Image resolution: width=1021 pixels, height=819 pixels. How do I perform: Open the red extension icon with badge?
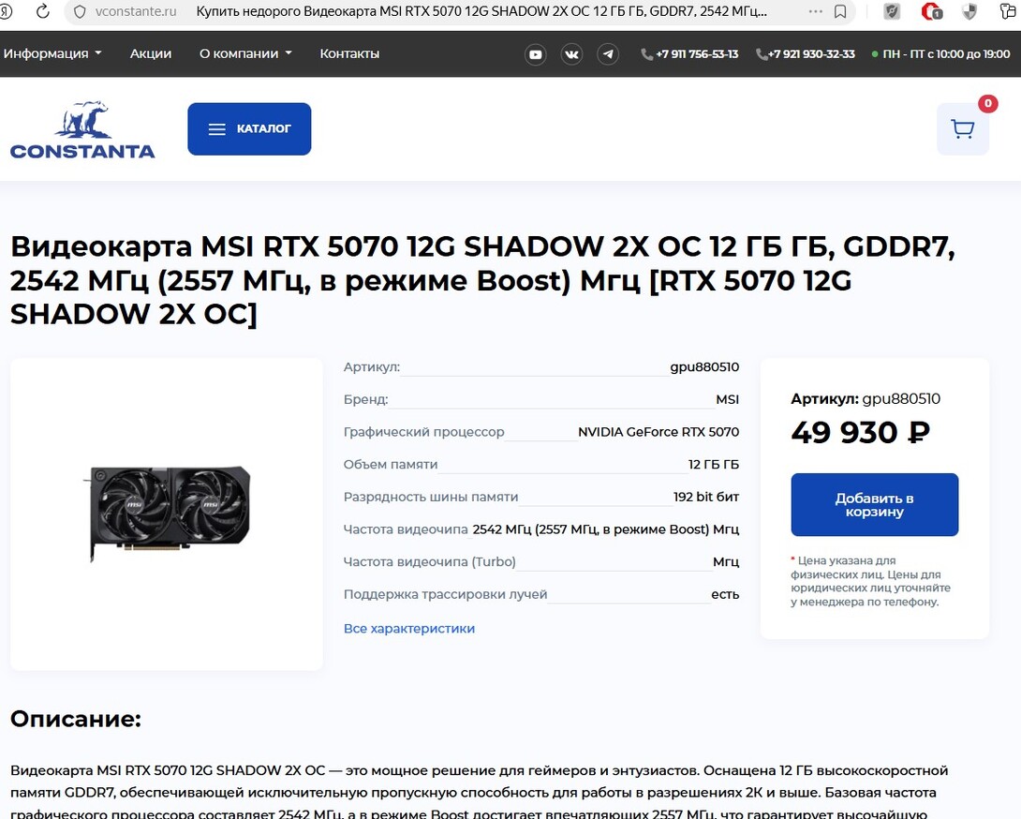coord(931,11)
